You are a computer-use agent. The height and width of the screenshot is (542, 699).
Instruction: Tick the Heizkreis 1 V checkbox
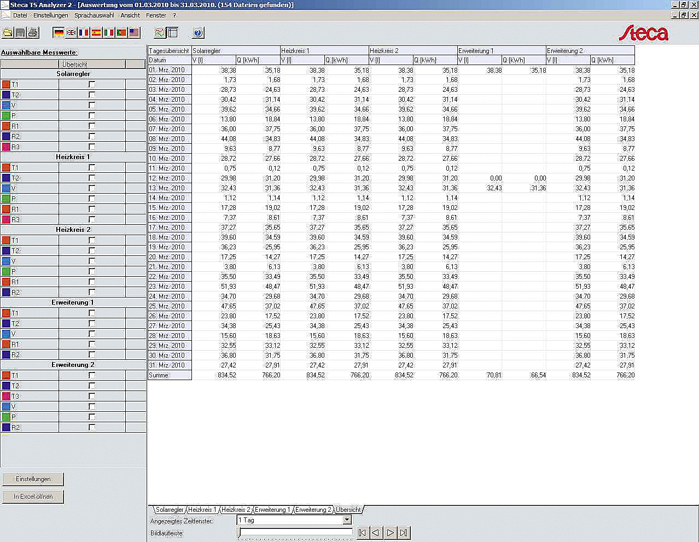click(x=92, y=188)
